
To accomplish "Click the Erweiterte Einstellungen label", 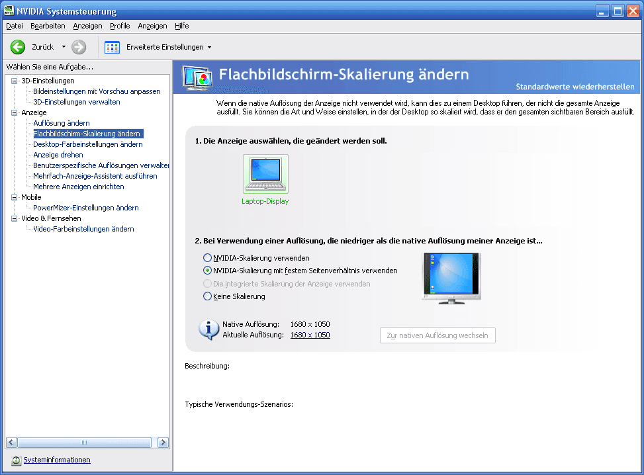I will point(165,47).
